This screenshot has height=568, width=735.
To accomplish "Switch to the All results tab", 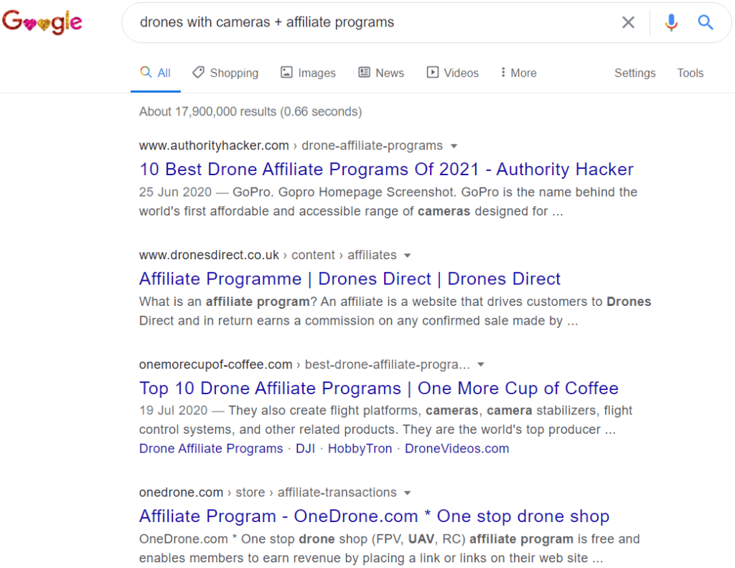I will (156, 73).
